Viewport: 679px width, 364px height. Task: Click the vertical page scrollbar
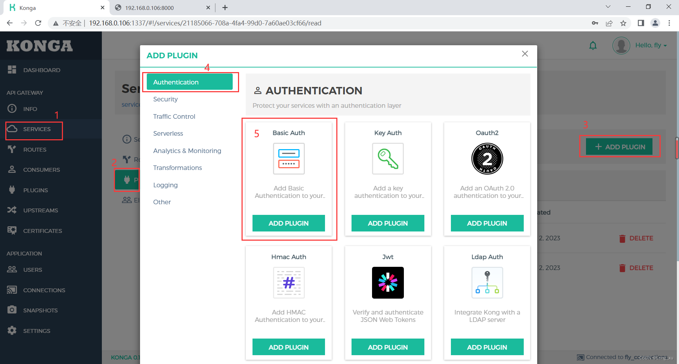click(677, 148)
